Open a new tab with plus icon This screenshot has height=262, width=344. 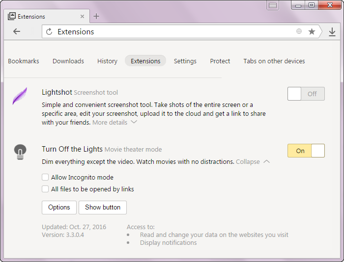tap(96, 16)
